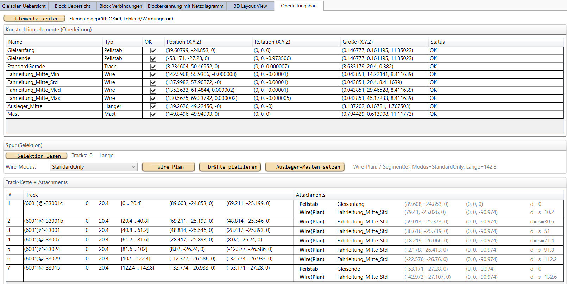Open Blockerkennung mit Netzdiagramm tab
567x284 pixels.
click(x=185, y=6)
